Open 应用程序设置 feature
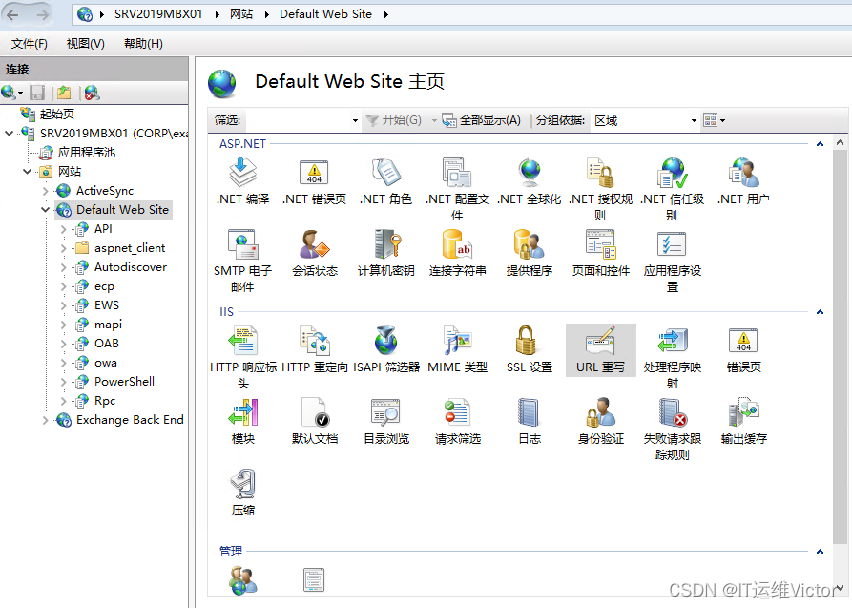852x608 pixels. (x=672, y=261)
